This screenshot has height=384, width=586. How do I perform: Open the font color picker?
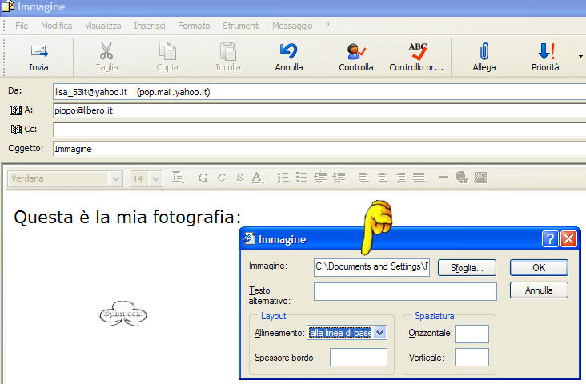[x=258, y=178]
